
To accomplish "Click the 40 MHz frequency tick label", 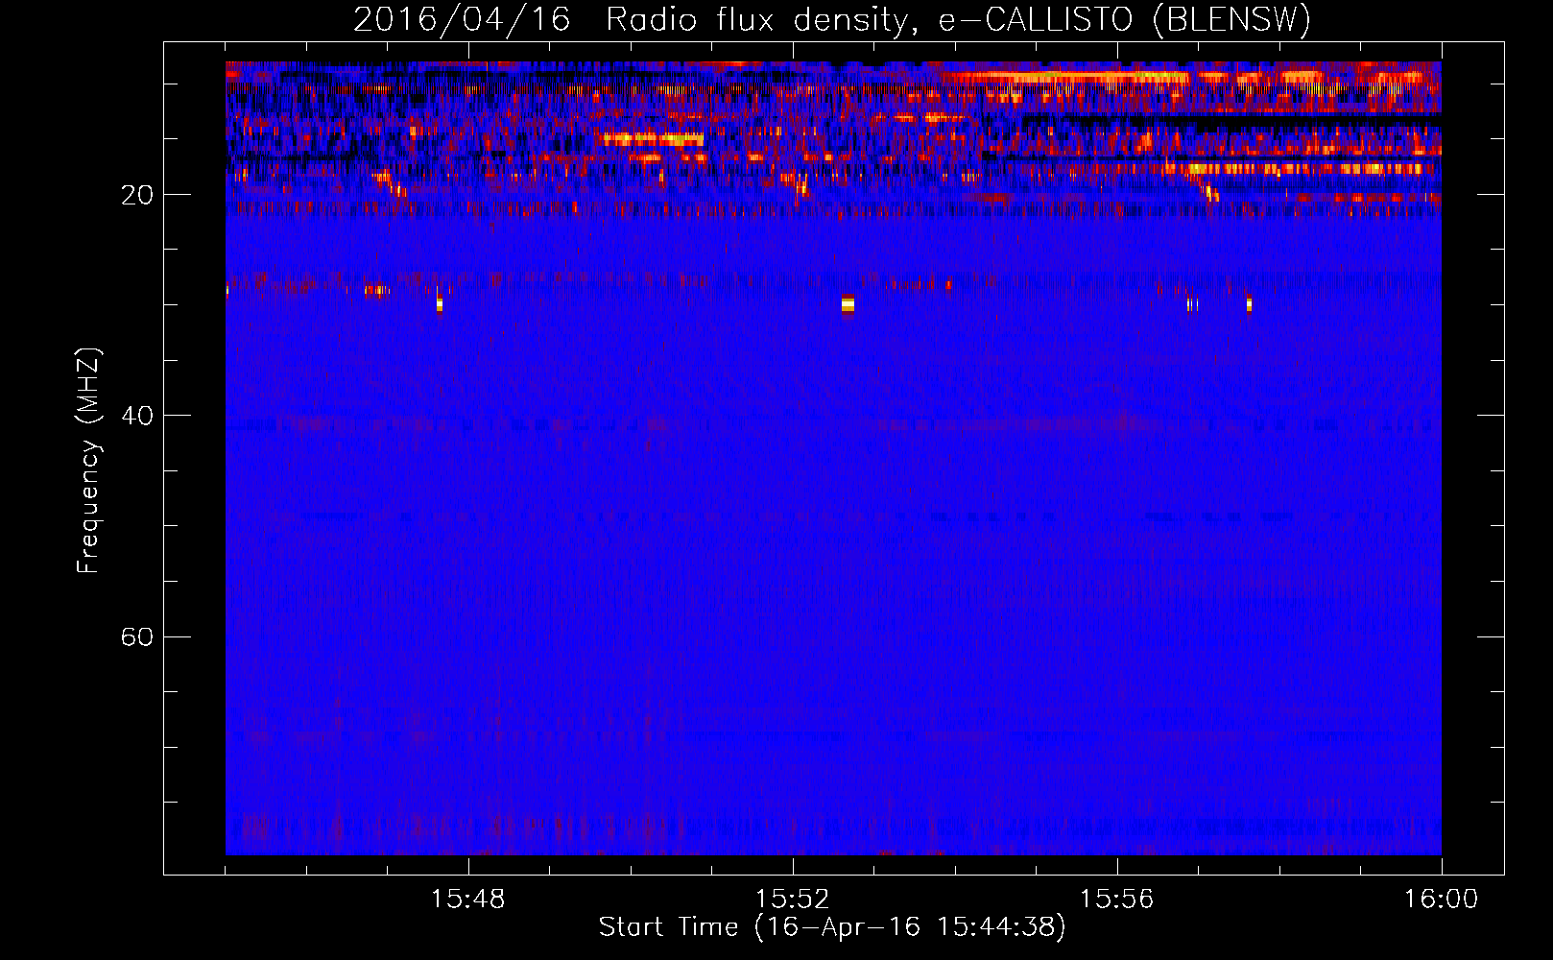I will click(137, 416).
